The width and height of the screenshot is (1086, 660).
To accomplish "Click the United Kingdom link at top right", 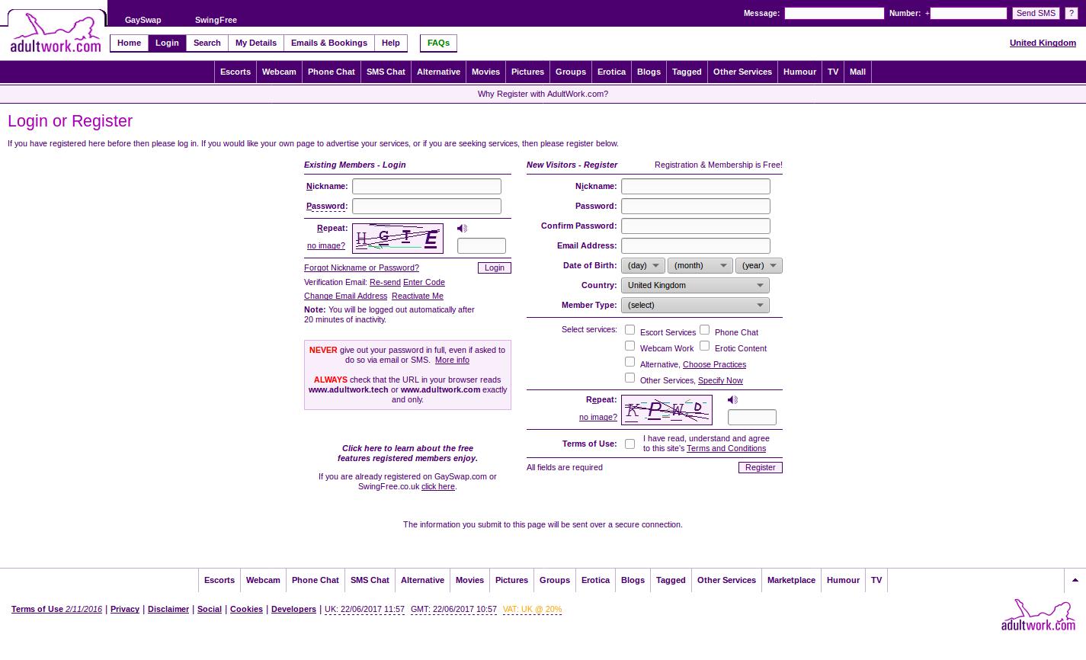I will (1043, 43).
